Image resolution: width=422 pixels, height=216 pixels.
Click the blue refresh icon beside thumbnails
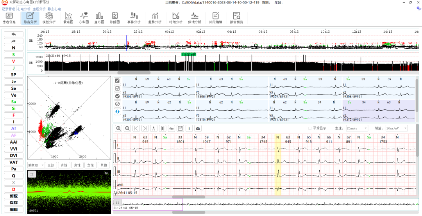[117, 112]
